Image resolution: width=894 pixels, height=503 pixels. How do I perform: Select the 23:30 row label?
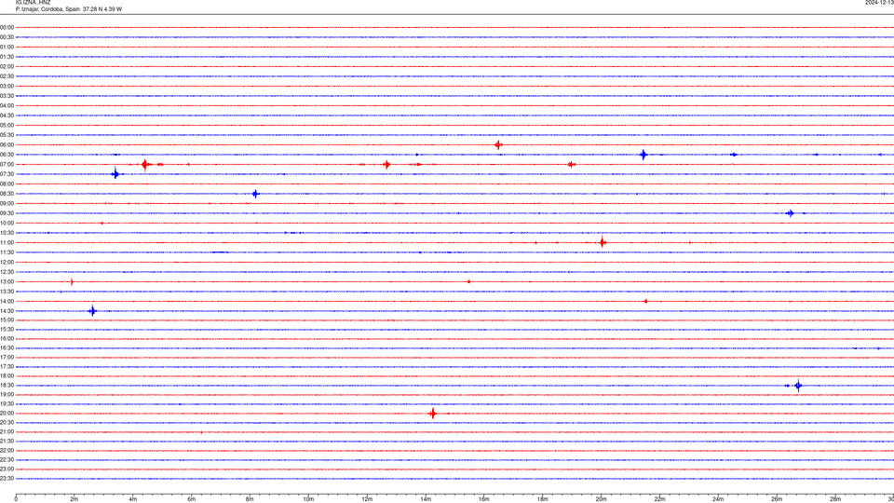pyautogui.click(x=7, y=479)
